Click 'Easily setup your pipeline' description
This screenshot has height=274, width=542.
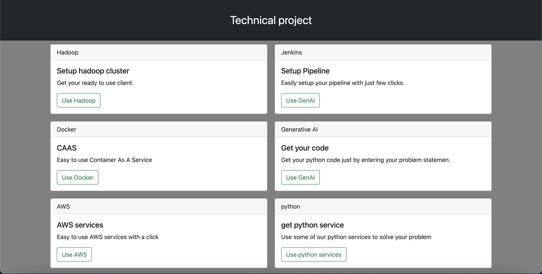click(343, 83)
